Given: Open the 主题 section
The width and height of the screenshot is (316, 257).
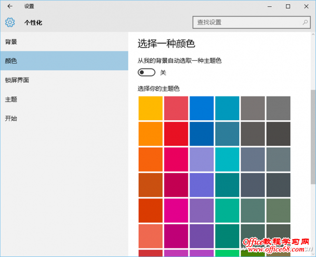Looking at the screenshot, I should pyautogui.click(x=64, y=99).
